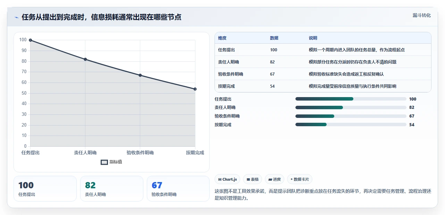Toggle the 指标值 legend item

tap(111, 162)
